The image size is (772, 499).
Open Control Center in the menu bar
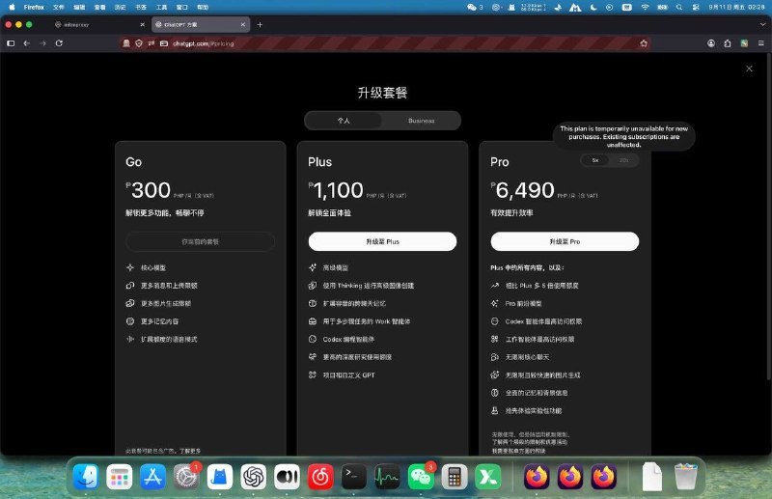click(x=696, y=8)
